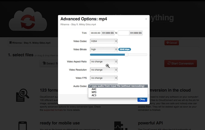The height and width of the screenshot is (130, 205).
Task: Open the Video Codec H264 dropdown
Action: point(104,41)
